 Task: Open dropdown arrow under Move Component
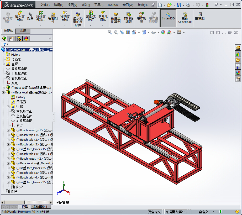pyautogui.click(x=65, y=25)
